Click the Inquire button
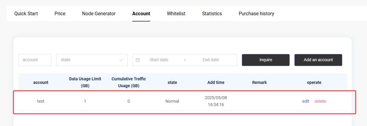 tap(266, 60)
